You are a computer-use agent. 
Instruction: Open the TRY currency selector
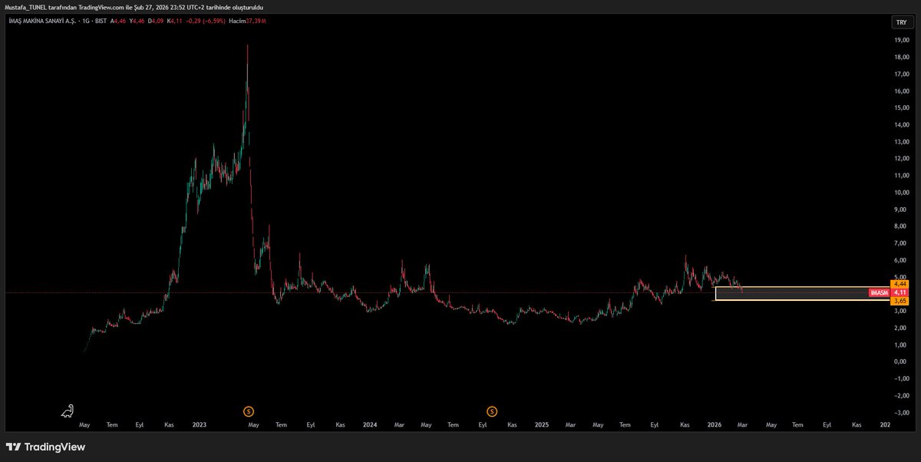900,21
